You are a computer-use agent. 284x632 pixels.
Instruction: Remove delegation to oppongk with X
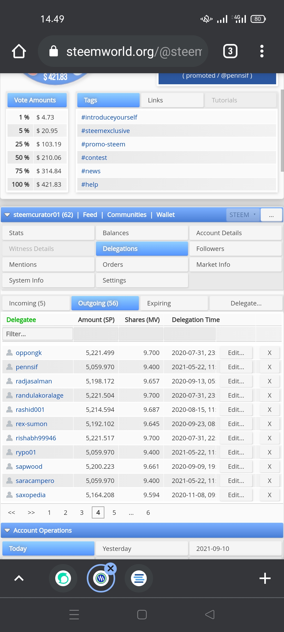270,353
